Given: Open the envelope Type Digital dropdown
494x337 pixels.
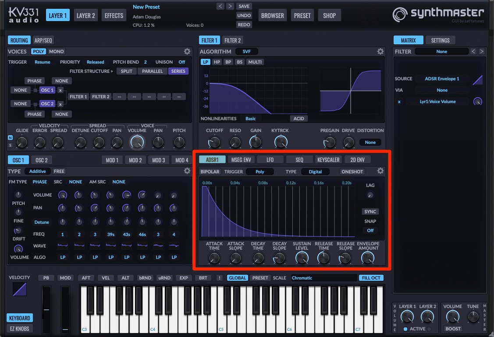Looking at the screenshot, I should [315, 172].
